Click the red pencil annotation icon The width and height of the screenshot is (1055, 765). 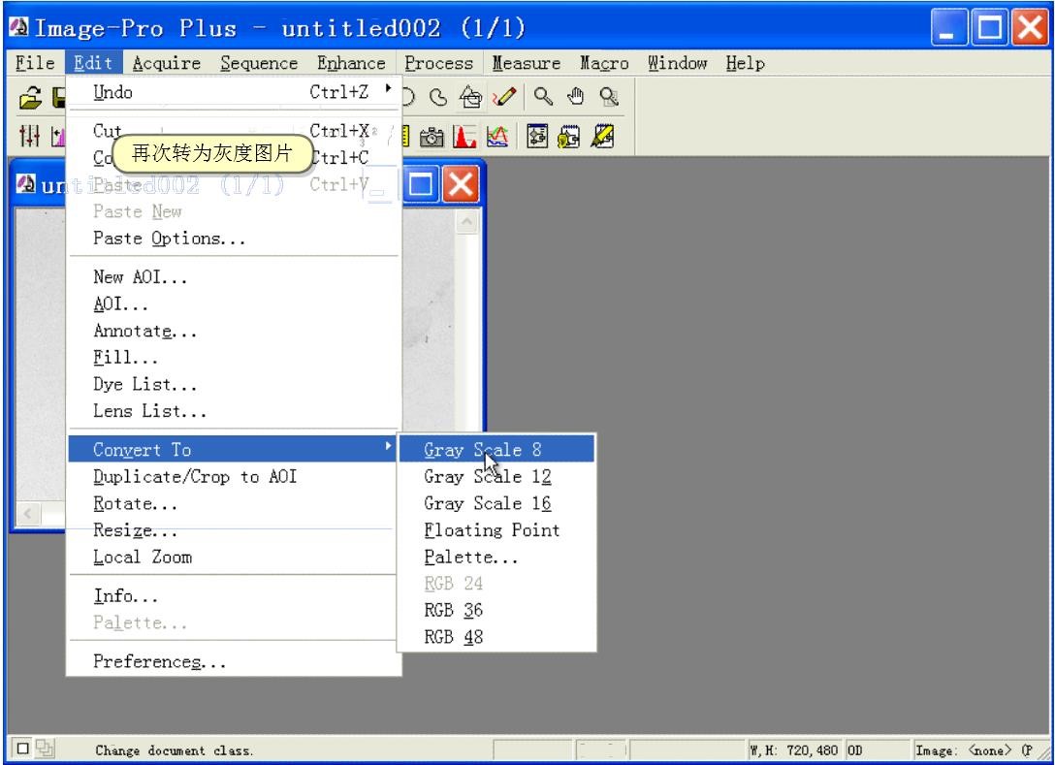[x=504, y=98]
